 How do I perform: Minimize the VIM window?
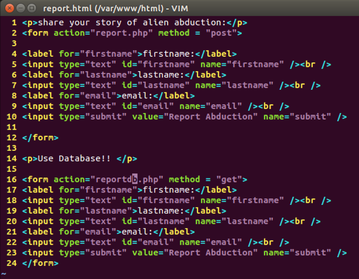click(21, 8)
